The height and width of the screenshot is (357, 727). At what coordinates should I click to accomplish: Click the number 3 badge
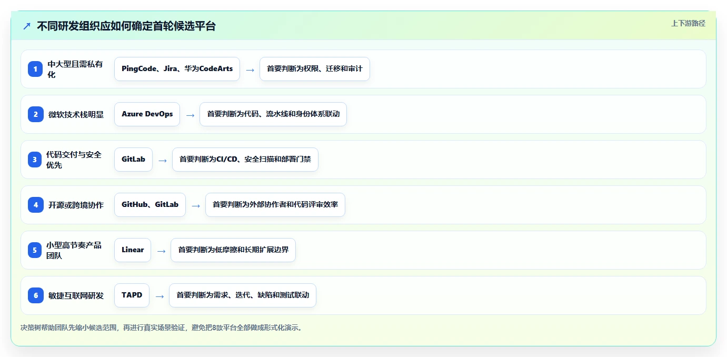pos(35,160)
